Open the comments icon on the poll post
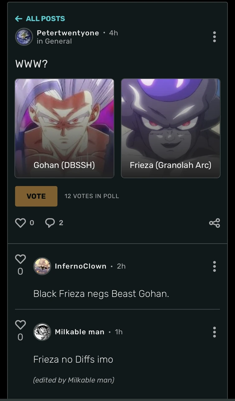 coord(50,222)
